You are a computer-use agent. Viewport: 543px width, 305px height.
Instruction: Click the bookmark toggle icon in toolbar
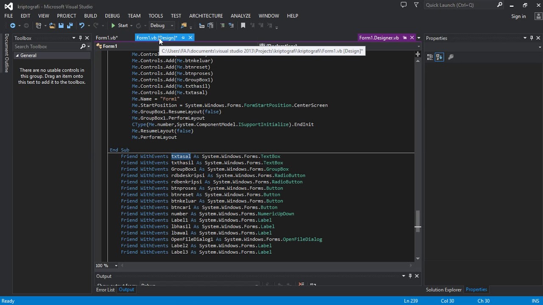243,25
